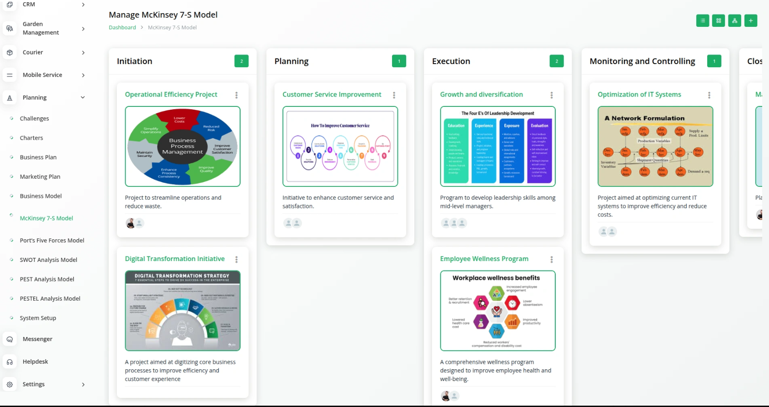Click Execution column count badge
The image size is (769, 407).
[x=557, y=61]
